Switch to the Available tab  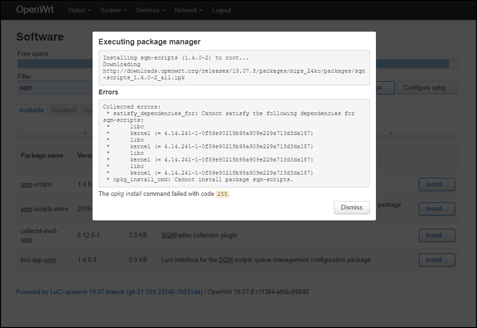pyautogui.click(x=31, y=110)
